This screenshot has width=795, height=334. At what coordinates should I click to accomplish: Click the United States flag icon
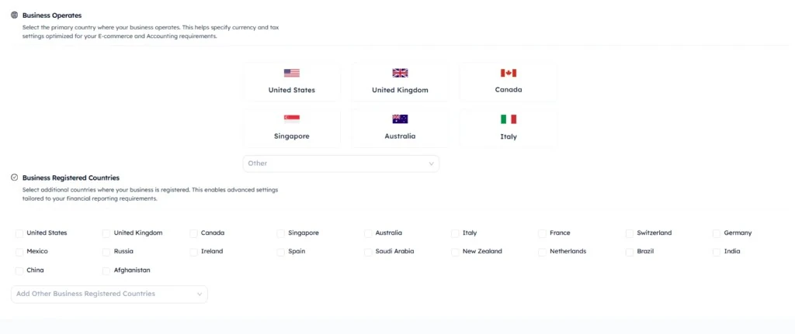tap(292, 73)
